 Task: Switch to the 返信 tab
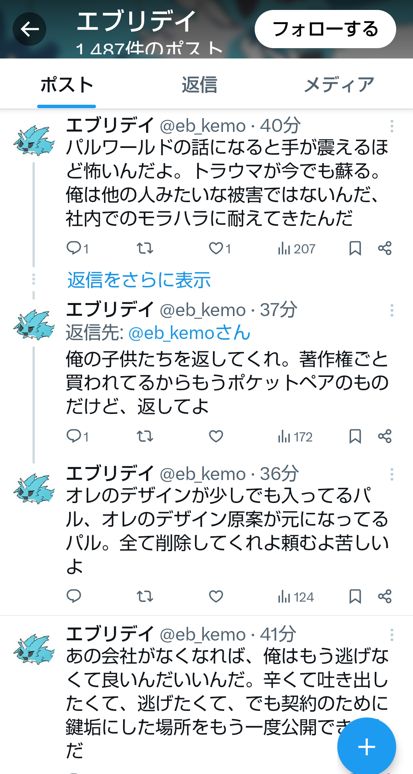coord(199,85)
